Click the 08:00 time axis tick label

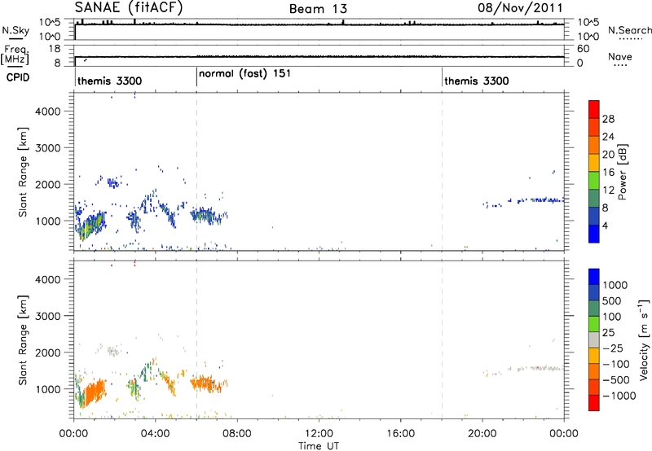[x=237, y=434]
